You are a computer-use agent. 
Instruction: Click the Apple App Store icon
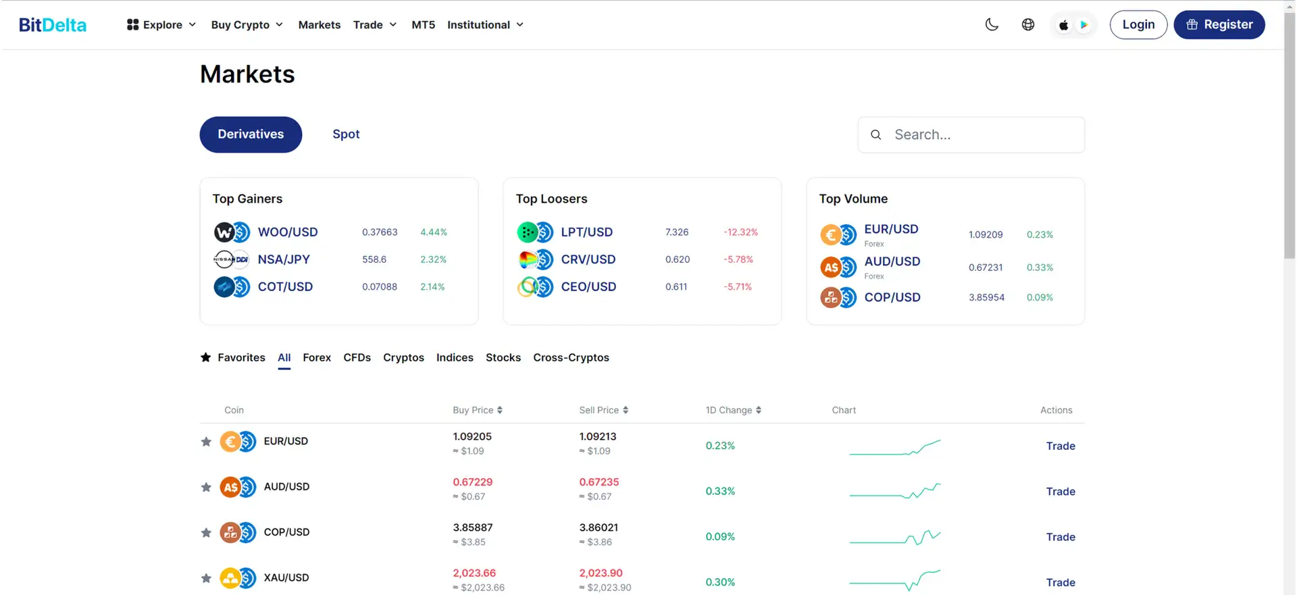click(1063, 25)
